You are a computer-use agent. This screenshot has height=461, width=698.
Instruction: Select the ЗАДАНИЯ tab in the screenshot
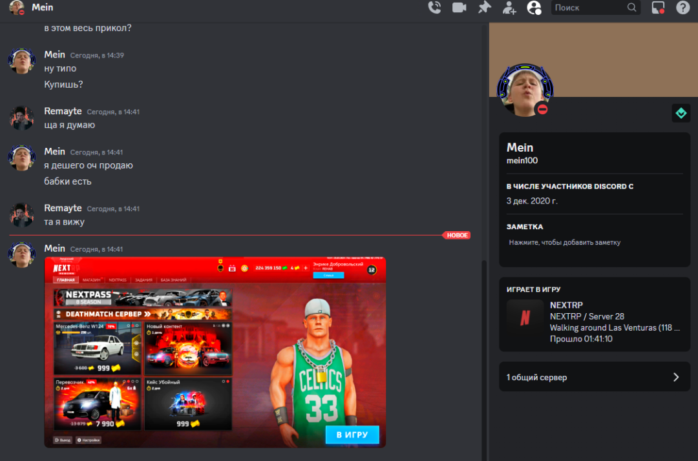(143, 280)
